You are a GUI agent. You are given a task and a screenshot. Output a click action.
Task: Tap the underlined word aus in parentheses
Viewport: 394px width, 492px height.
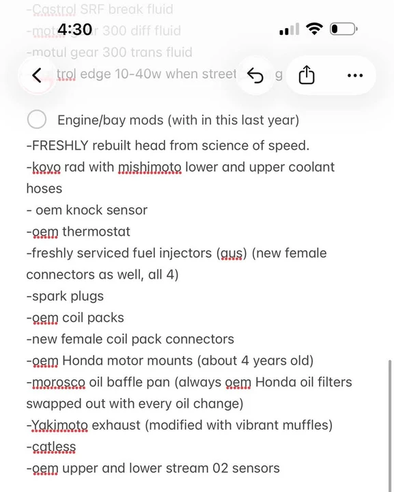[x=231, y=254]
